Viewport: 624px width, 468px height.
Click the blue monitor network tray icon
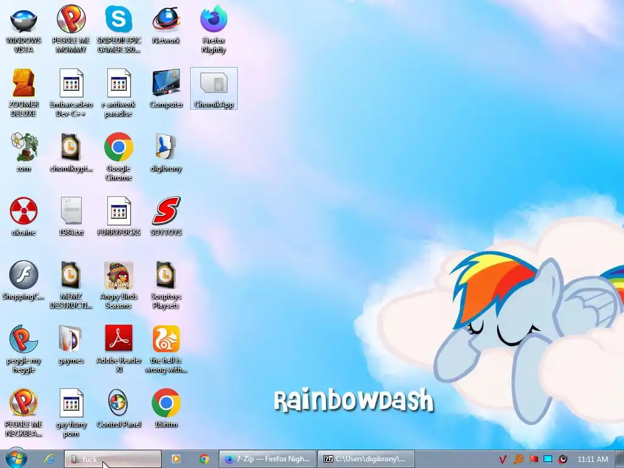tap(548, 459)
